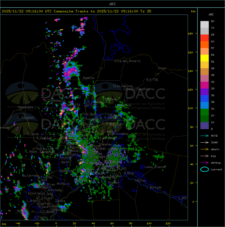The width and height of the screenshot is (225, 227).
Task: Click the E_1-736 map label
Action: [x=152, y=80]
